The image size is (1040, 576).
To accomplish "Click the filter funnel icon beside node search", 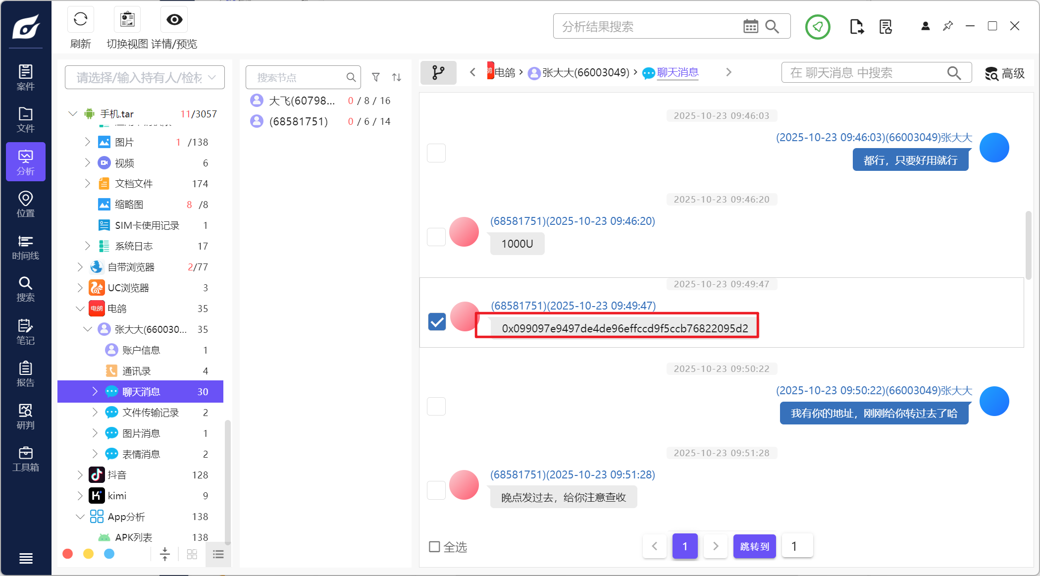I will [376, 77].
